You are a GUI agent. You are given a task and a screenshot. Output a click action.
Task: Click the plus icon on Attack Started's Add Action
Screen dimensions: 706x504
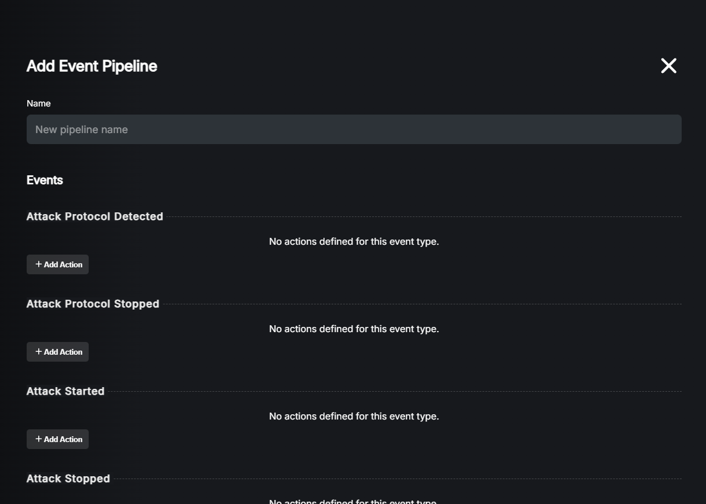coord(39,439)
